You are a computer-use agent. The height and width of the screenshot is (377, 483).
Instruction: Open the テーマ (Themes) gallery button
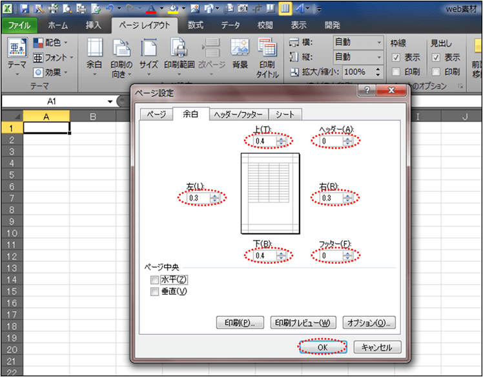[17, 58]
